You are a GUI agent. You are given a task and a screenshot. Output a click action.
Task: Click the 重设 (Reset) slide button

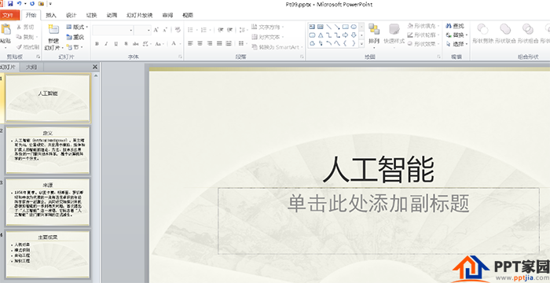pos(75,37)
